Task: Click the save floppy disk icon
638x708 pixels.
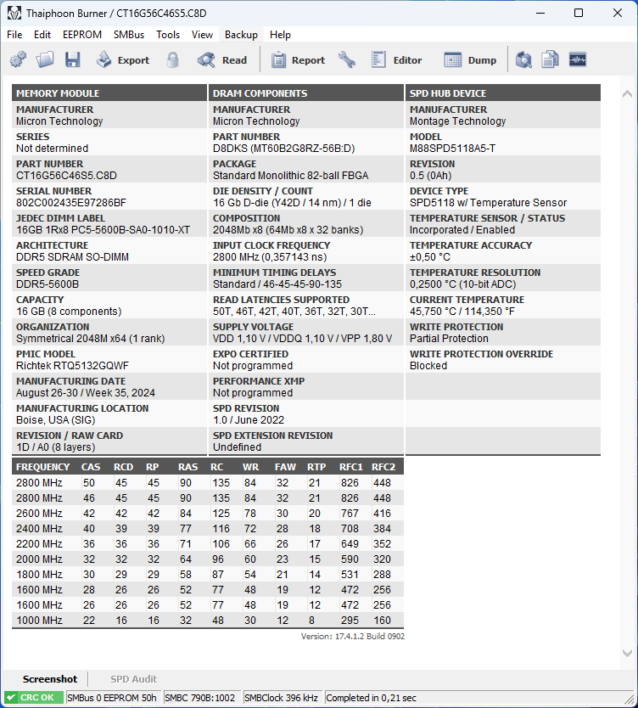Action: point(72,59)
